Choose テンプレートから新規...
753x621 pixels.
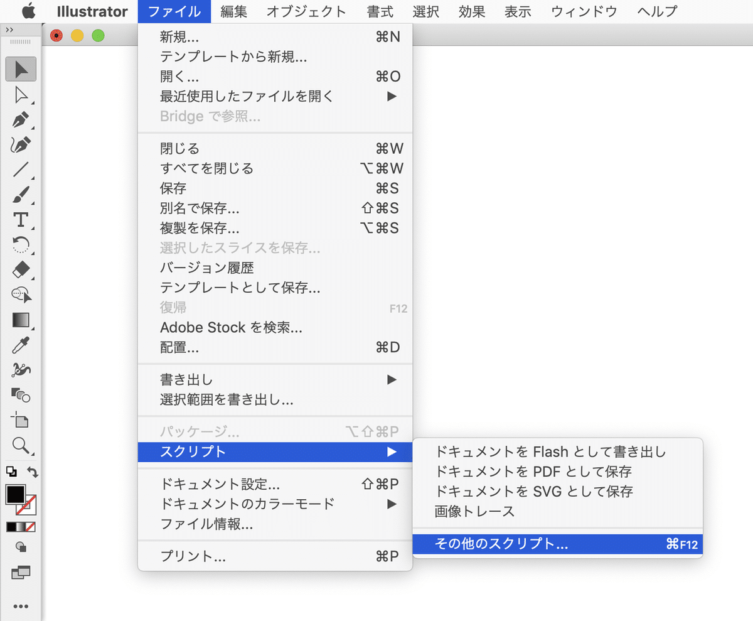tap(275, 57)
